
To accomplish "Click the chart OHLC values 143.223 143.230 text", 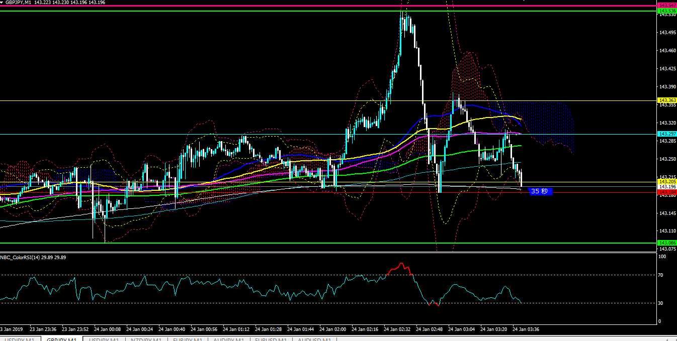I will (51, 3).
